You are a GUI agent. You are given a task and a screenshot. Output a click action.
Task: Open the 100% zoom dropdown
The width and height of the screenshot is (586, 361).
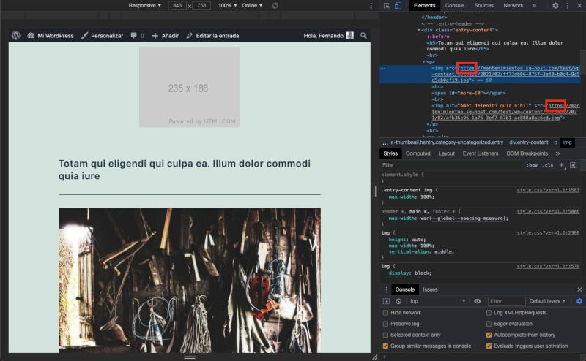coord(227,6)
